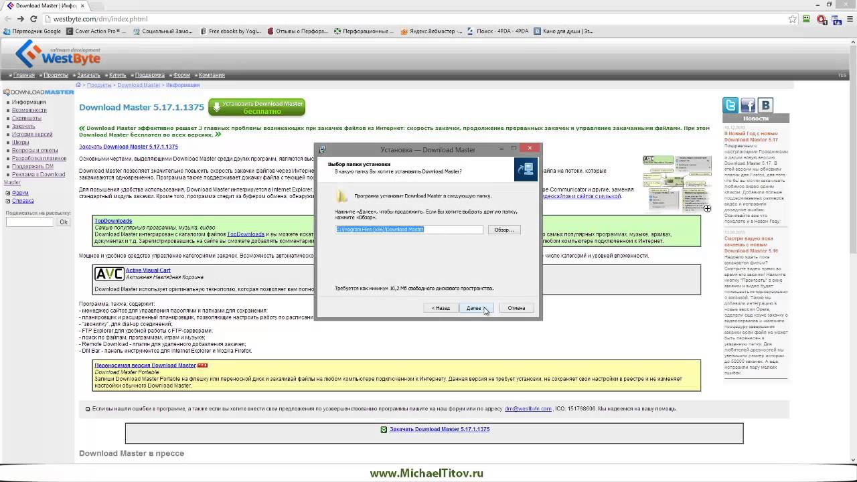Viewport: 857px width, 482px height.
Task: Open История версий in the sidebar
Action: coord(32,135)
